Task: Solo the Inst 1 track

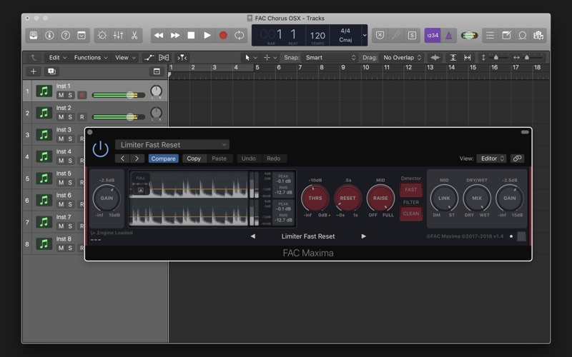Action: pos(70,95)
